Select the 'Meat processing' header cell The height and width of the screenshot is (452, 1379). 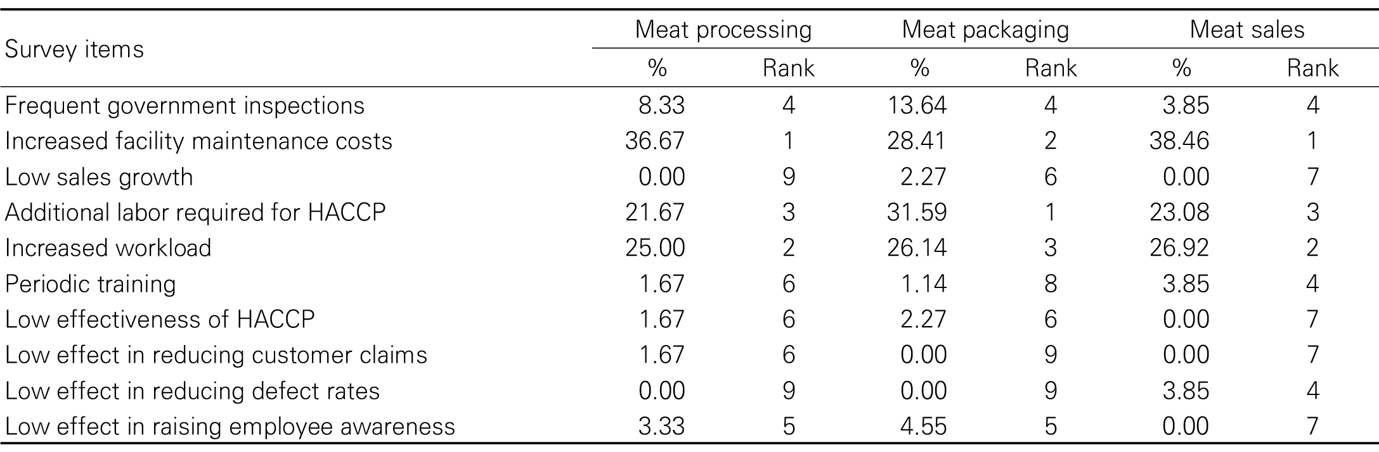click(723, 30)
